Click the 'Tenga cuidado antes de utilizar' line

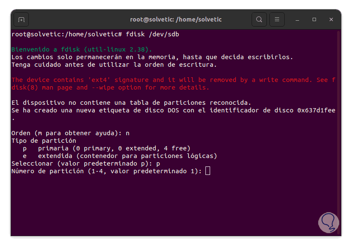(114, 65)
